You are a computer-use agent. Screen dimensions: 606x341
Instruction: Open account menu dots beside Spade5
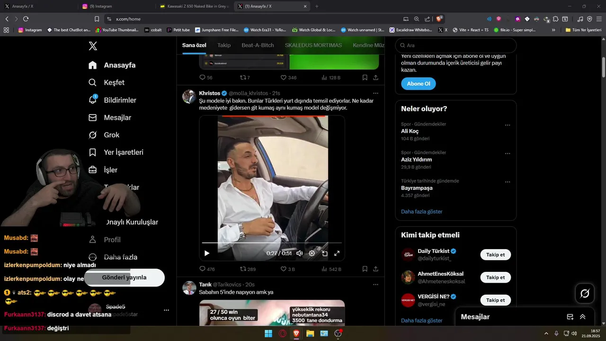coord(166,310)
